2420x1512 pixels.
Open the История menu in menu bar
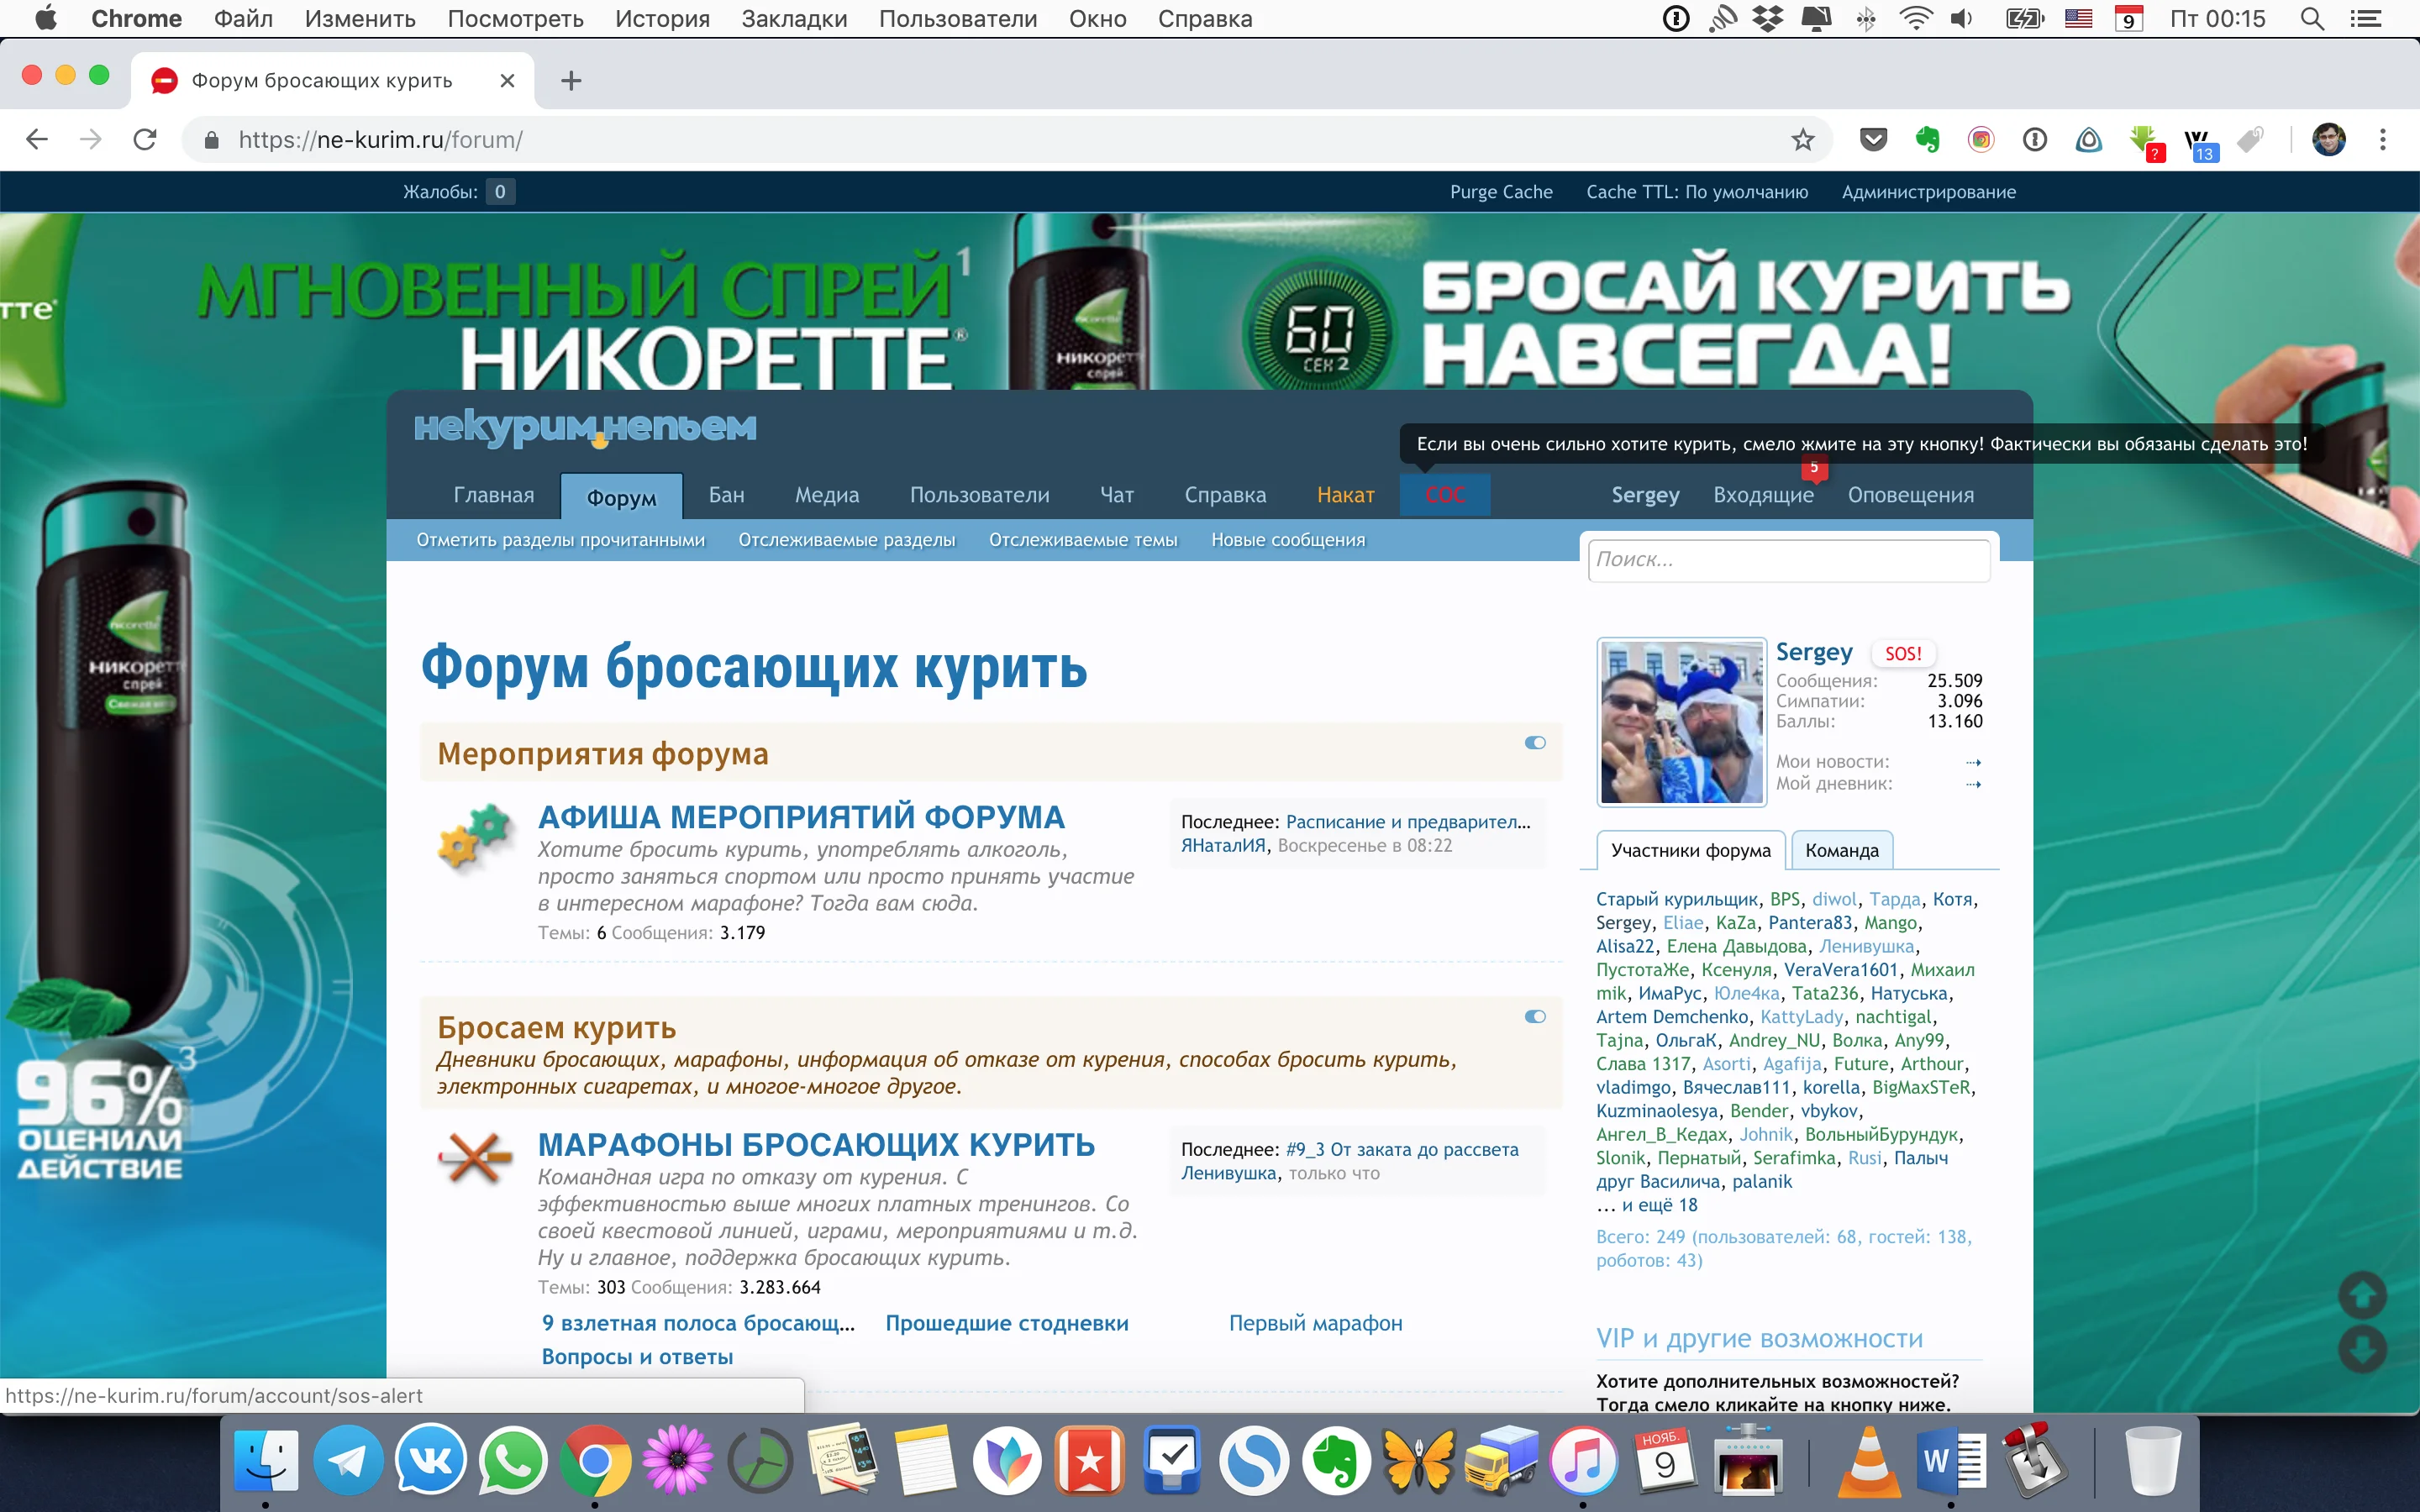pos(662,19)
